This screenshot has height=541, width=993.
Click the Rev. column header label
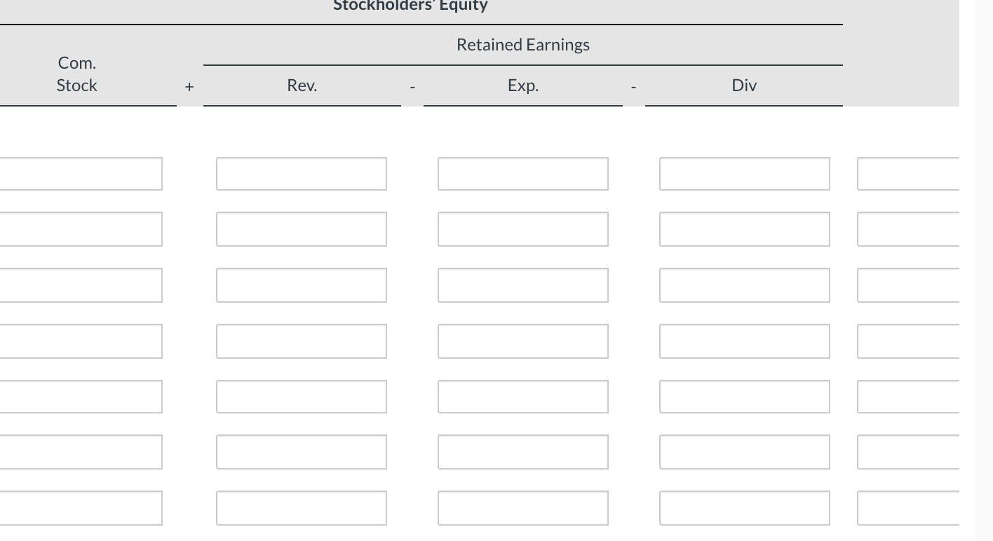pyautogui.click(x=302, y=85)
